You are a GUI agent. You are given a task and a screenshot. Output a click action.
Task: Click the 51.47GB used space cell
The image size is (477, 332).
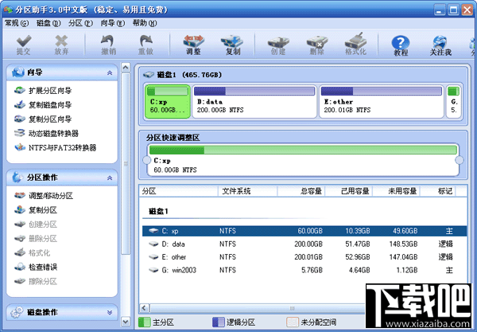tap(358, 244)
